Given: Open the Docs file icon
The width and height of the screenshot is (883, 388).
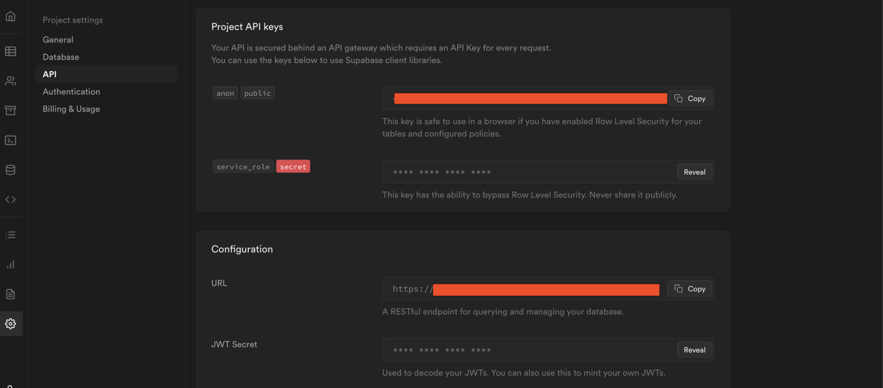Looking at the screenshot, I should point(11,294).
